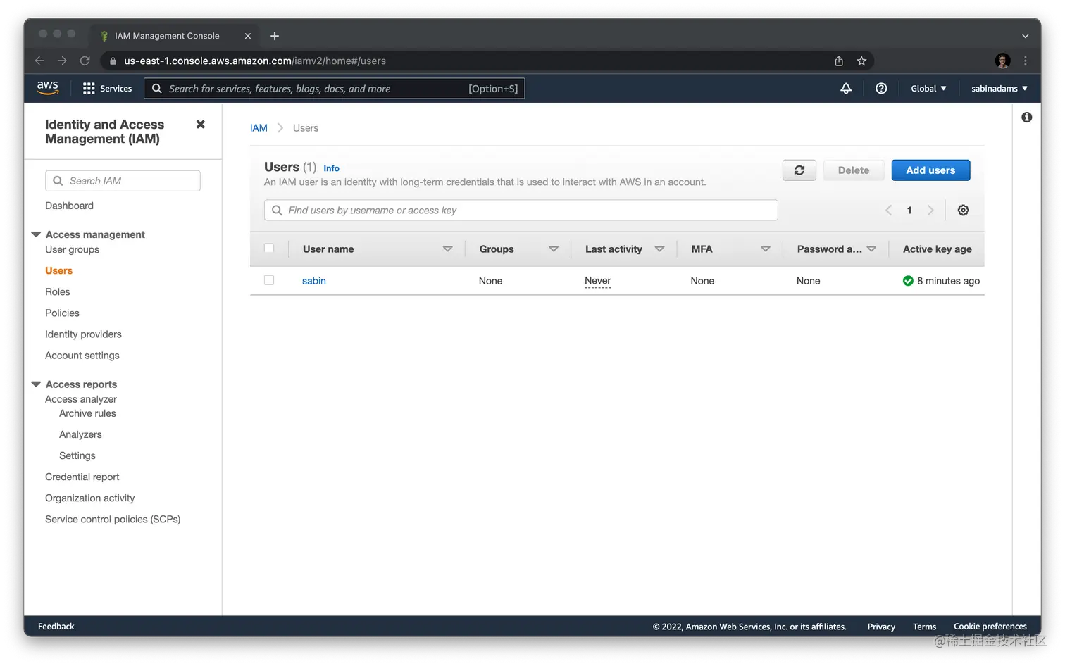Open the sabinadams account menu
The image size is (1065, 666).
(998, 88)
